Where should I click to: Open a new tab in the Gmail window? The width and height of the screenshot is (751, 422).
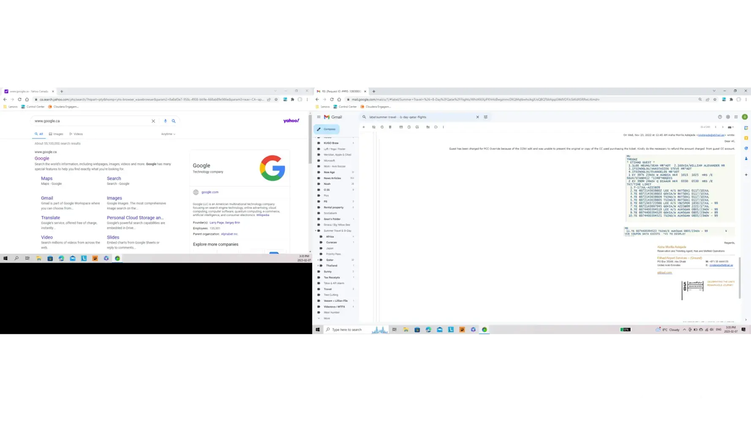(x=374, y=91)
